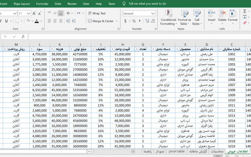This screenshot has width=251, height=157.
Task: Align text to the left
Action: coord(49,21)
